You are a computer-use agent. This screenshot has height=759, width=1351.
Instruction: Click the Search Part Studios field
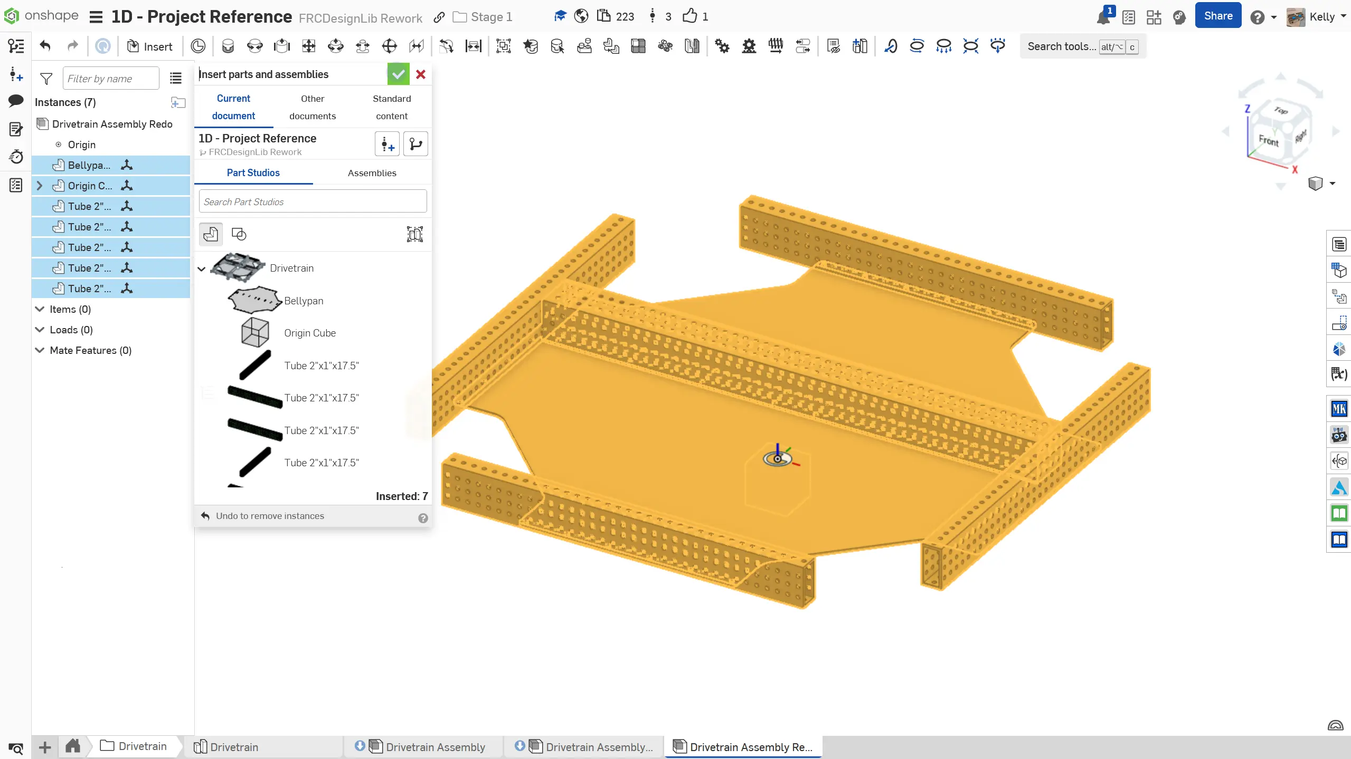pos(313,201)
